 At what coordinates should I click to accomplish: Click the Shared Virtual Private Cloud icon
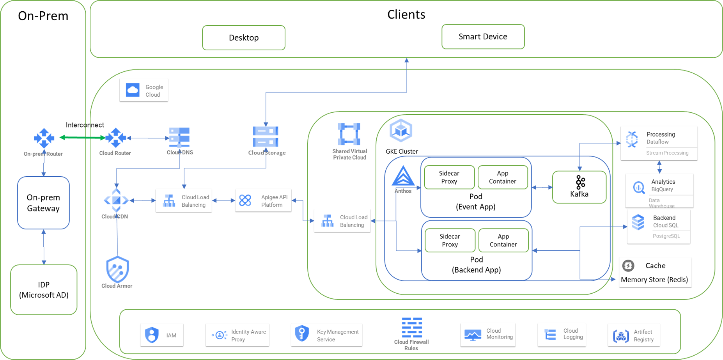[x=349, y=134]
